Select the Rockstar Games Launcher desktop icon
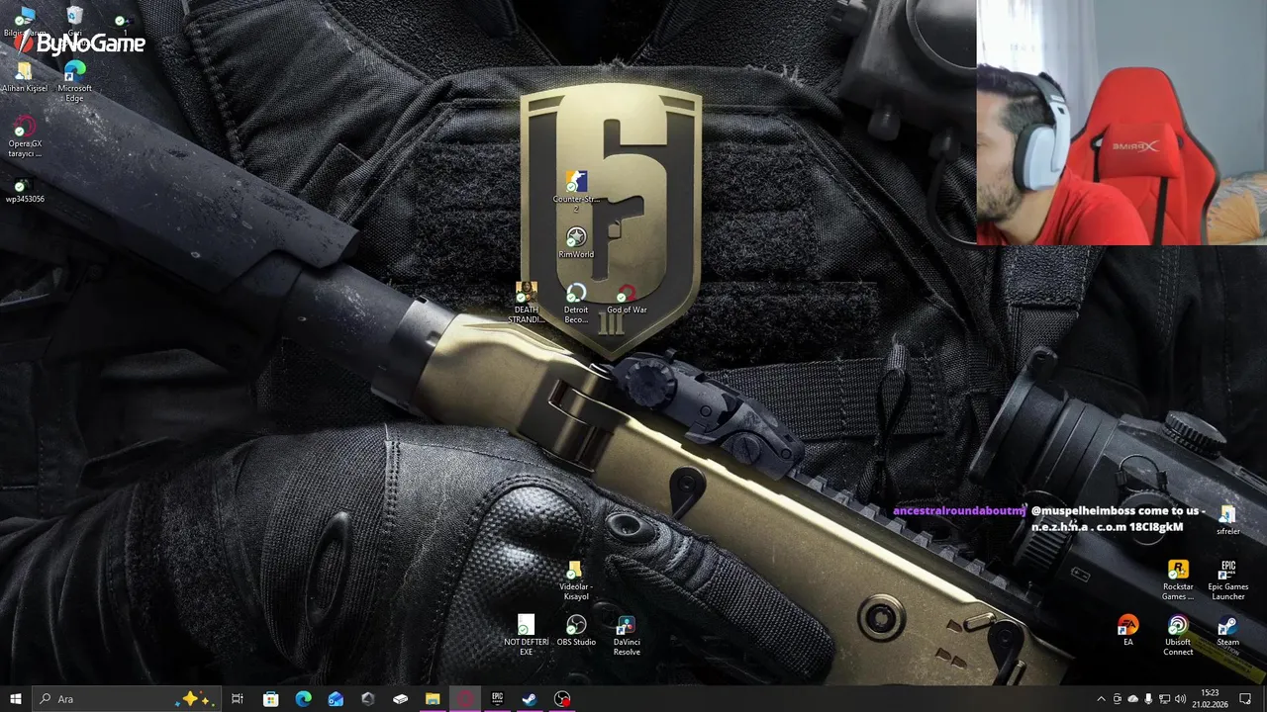Screen dimensions: 1267x712 1178,579
